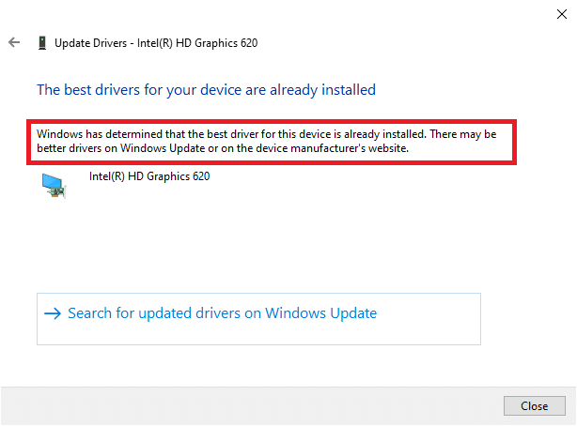The height and width of the screenshot is (426, 577).
Task: Click the blue arrow beside Search for updated drivers
Action: 53,313
